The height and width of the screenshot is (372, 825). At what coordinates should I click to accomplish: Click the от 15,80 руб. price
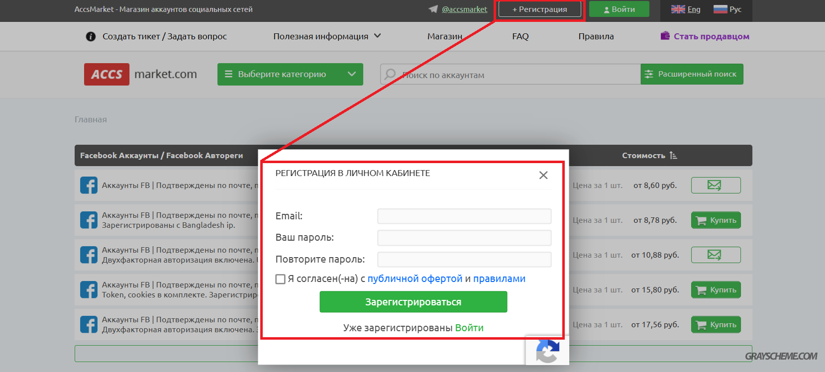655,290
